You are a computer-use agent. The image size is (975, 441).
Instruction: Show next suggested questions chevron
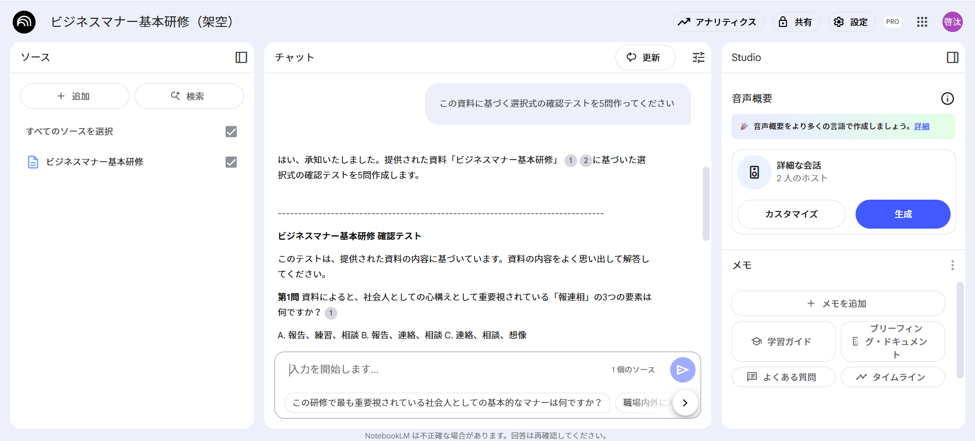pos(685,403)
